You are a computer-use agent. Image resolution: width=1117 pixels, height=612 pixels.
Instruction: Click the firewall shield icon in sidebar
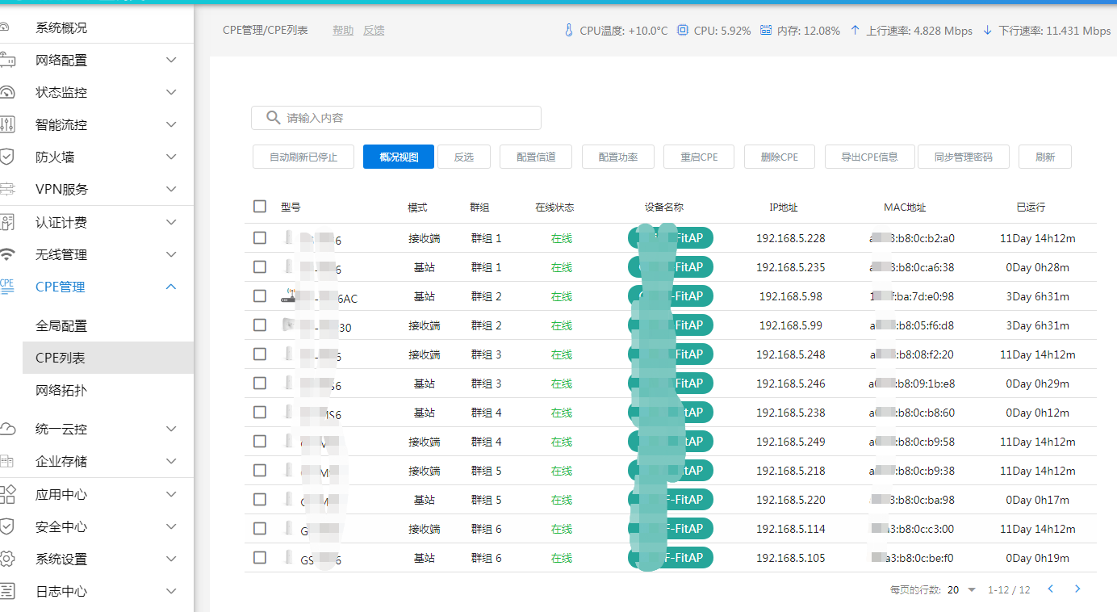6,157
